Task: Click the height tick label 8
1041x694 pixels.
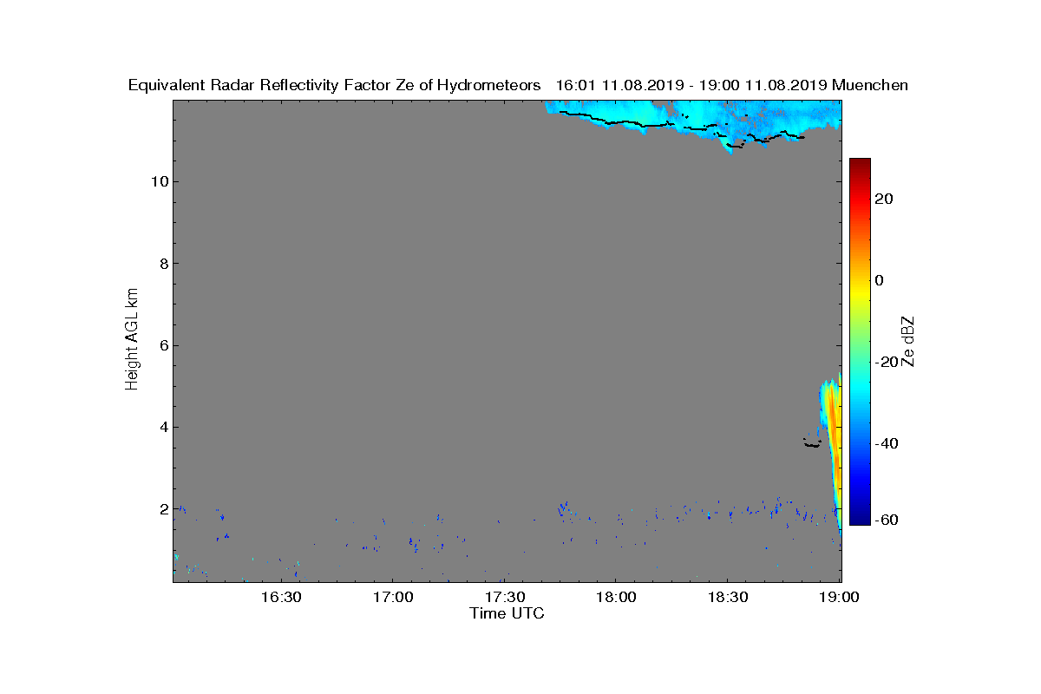Action: point(162,264)
